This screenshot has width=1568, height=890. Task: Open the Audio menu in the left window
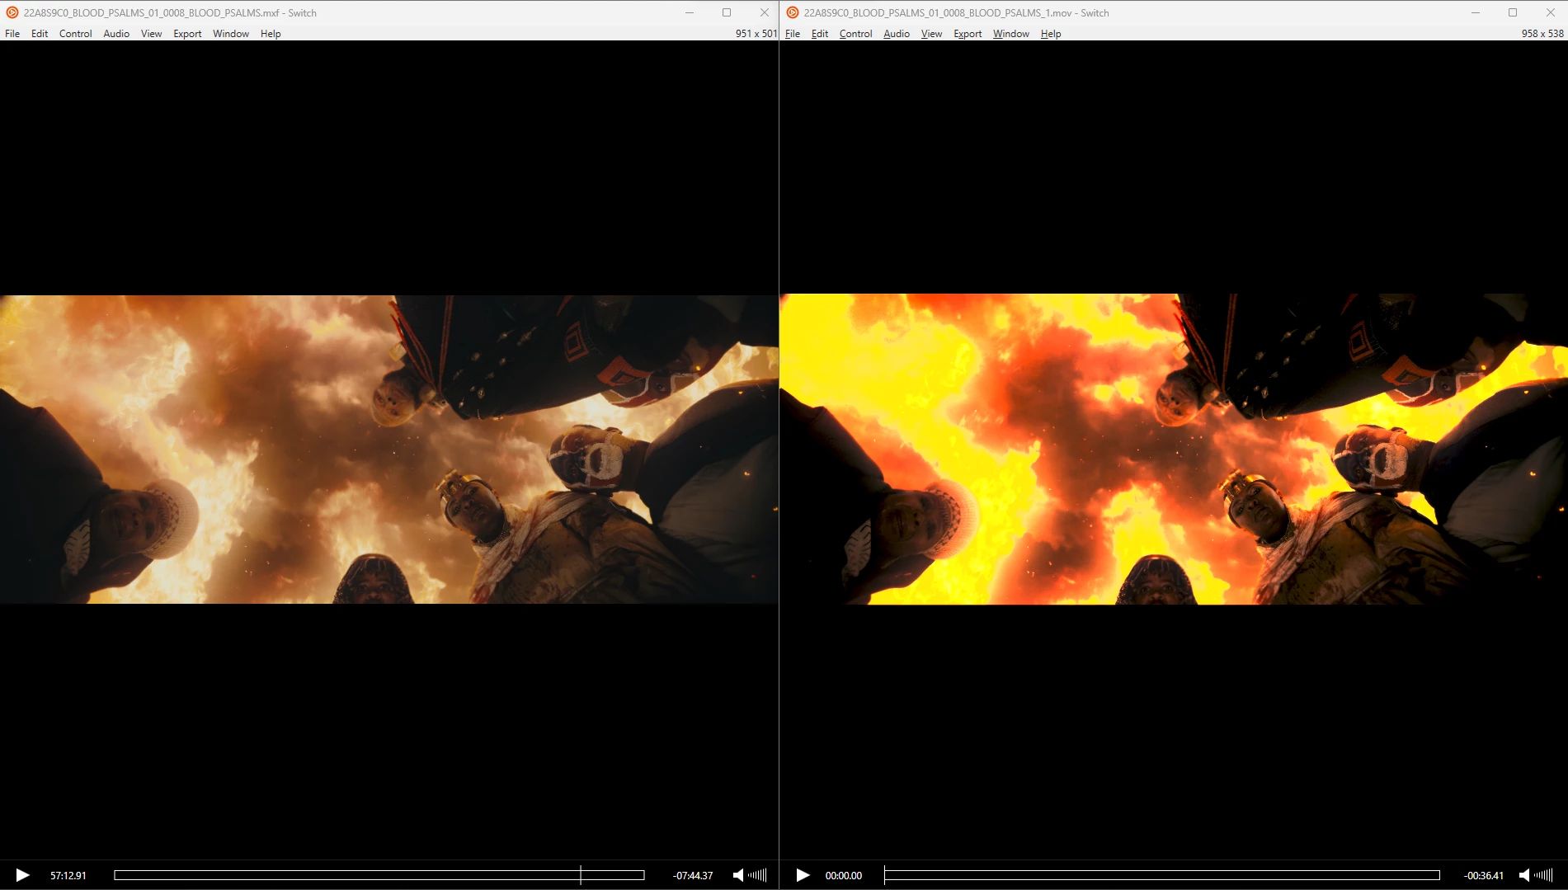[116, 34]
